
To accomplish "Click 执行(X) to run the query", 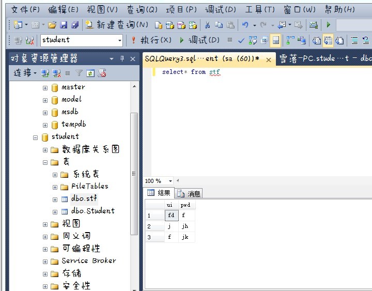I will click(x=151, y=40).
